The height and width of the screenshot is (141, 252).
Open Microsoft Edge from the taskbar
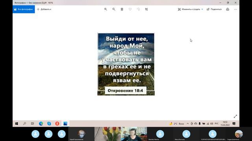pyautogui.click(x=41, y=124)
